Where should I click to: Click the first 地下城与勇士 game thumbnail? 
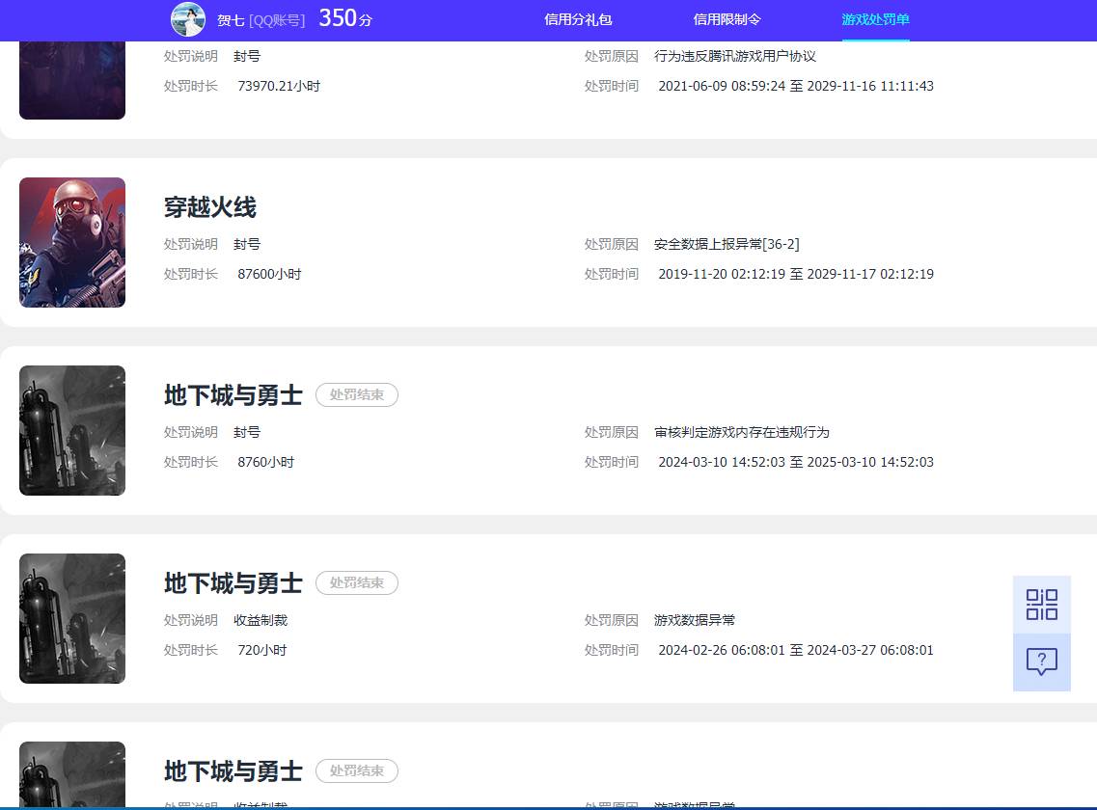(x=71, y=430)
